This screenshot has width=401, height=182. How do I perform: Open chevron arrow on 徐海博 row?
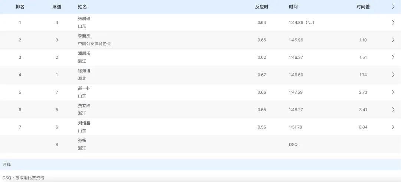pos(393,75)
